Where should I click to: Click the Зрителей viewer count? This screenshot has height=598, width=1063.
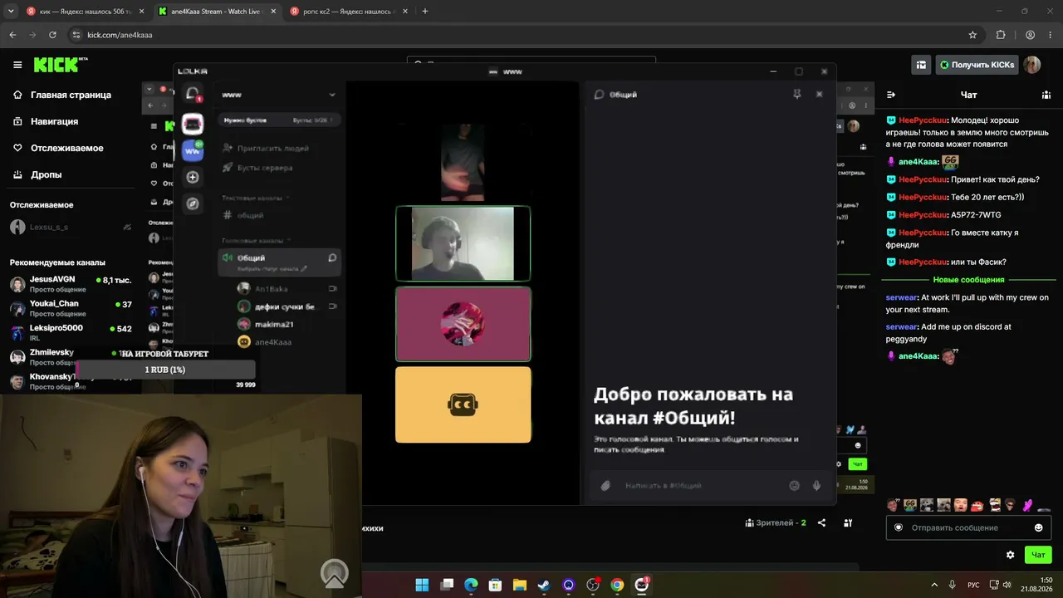tap(776, 522)
